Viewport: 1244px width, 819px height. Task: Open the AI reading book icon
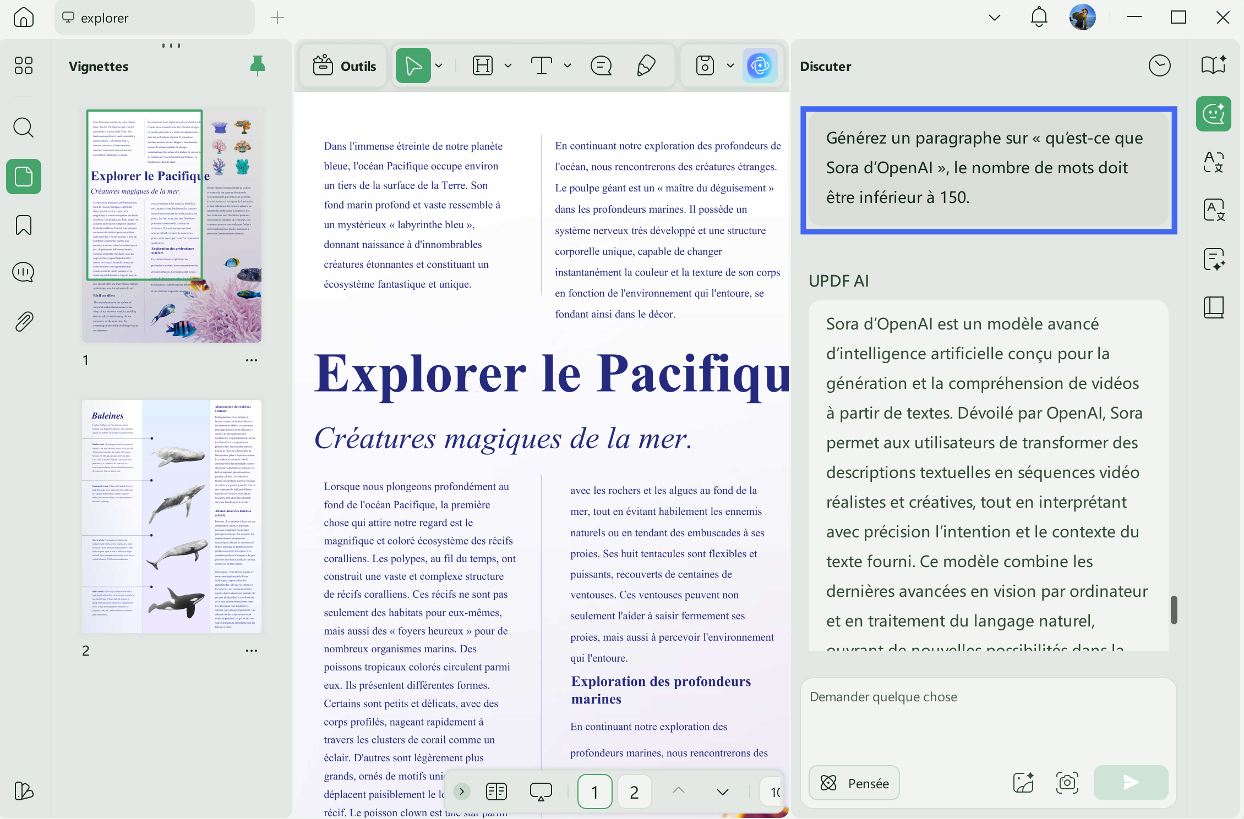pos(1214,65)
